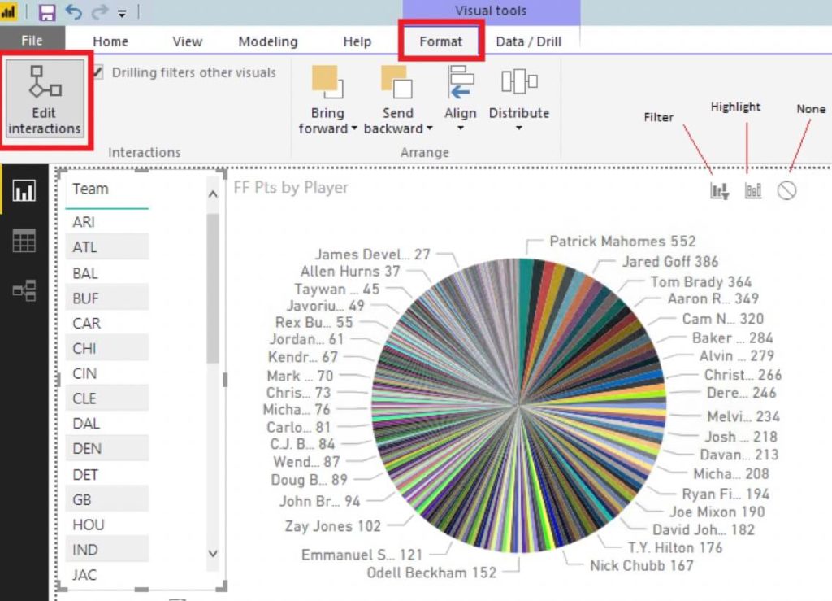The width and height of the screenshot is (832, 601).
Task: Click the Joe Mixon 190 data label
Action: point(717,512)
